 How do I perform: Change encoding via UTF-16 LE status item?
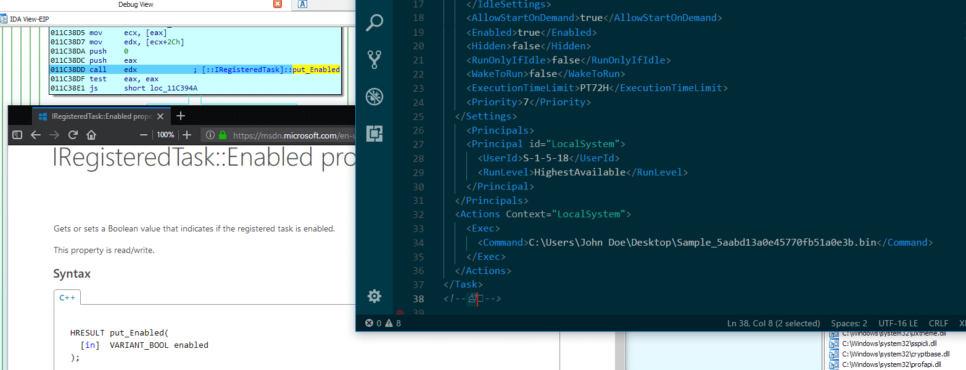pyautogui.click(x=898, y=323)
